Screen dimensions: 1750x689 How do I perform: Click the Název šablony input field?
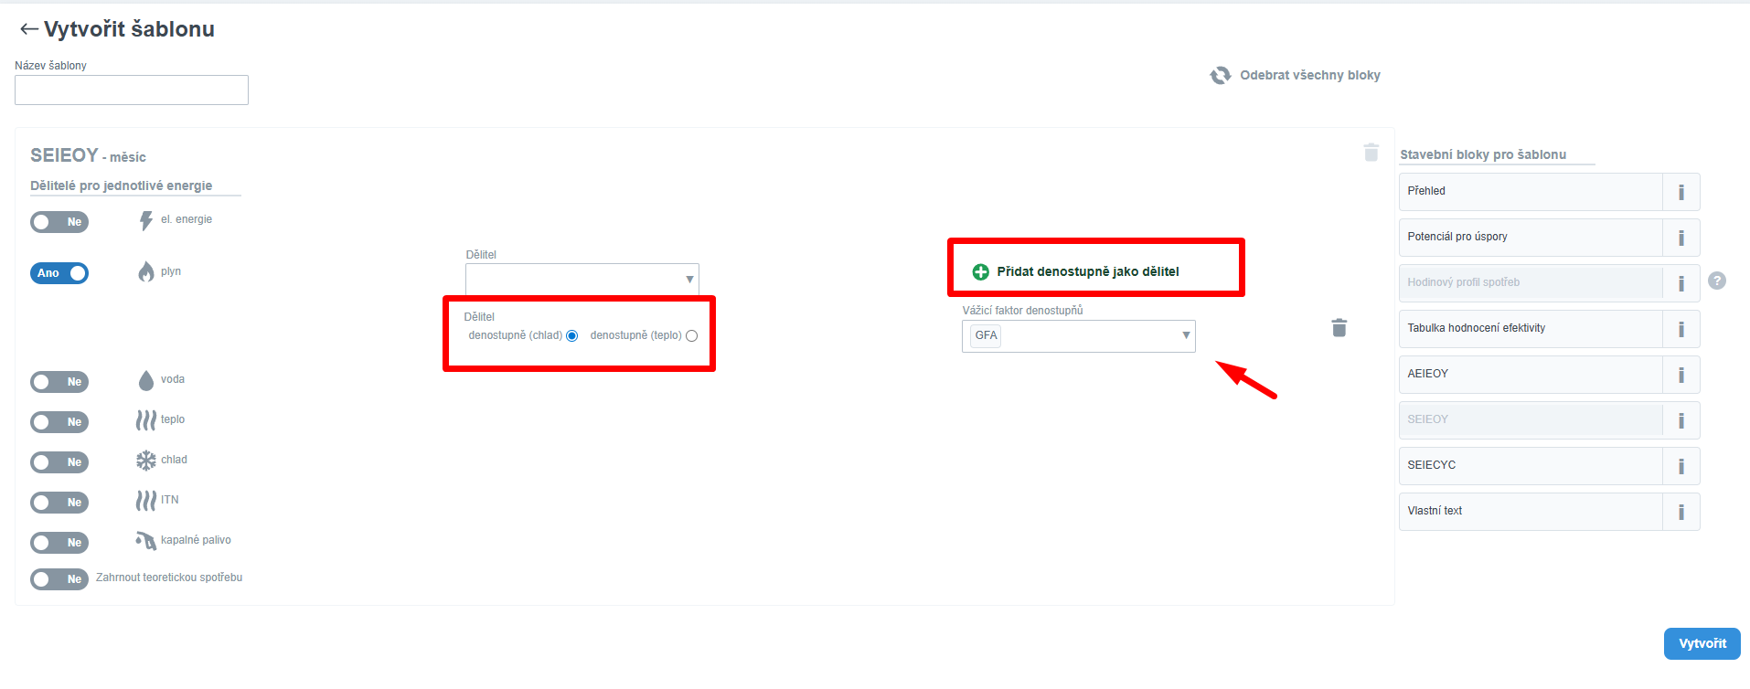pos(132,90)
